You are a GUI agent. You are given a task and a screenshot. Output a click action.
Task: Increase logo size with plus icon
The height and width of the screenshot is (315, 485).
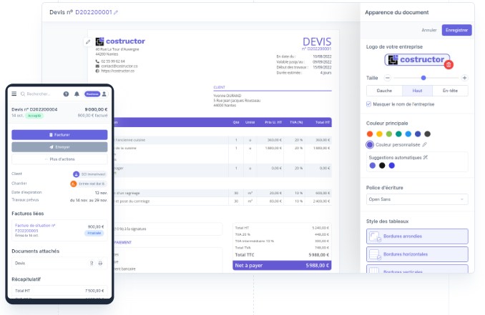(x=464, y=78)
